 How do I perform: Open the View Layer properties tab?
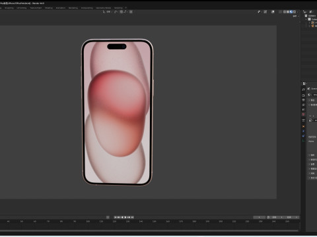click(x=303, y=105)
